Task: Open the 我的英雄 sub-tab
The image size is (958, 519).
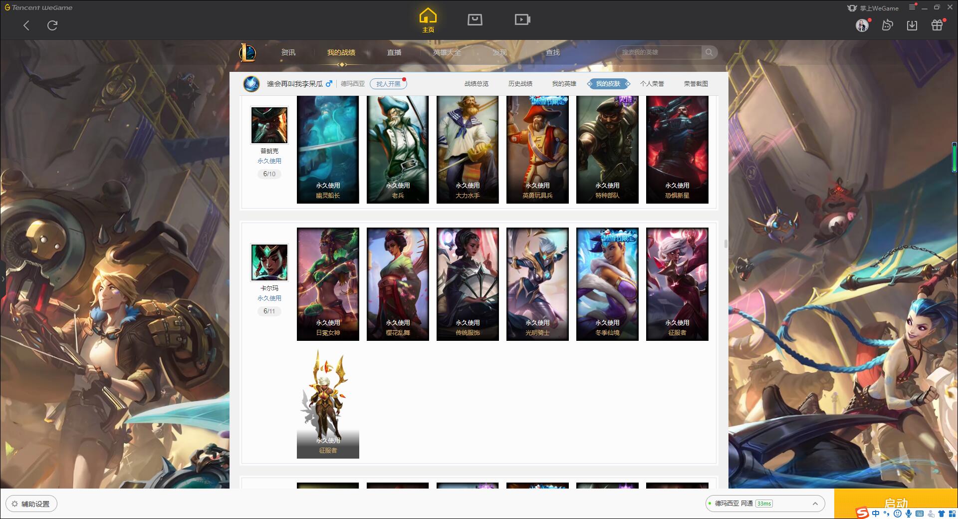Action: [x=564, y=84]
